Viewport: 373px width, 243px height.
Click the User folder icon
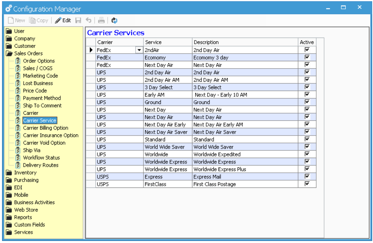(9, 31)
